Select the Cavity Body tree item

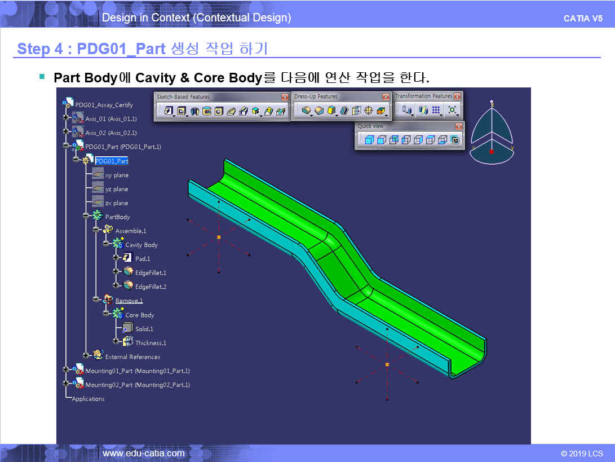click(x=141, y=245)
